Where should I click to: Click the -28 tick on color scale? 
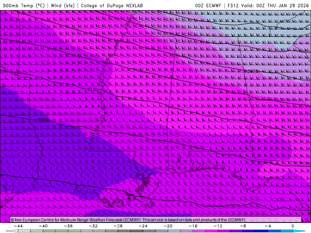click(x=118, y=226)
